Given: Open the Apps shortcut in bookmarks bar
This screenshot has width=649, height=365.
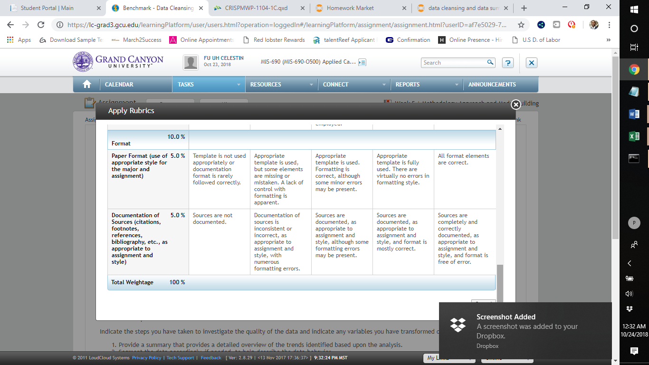Looking at the screenshot, I should [x=19, y=40].
